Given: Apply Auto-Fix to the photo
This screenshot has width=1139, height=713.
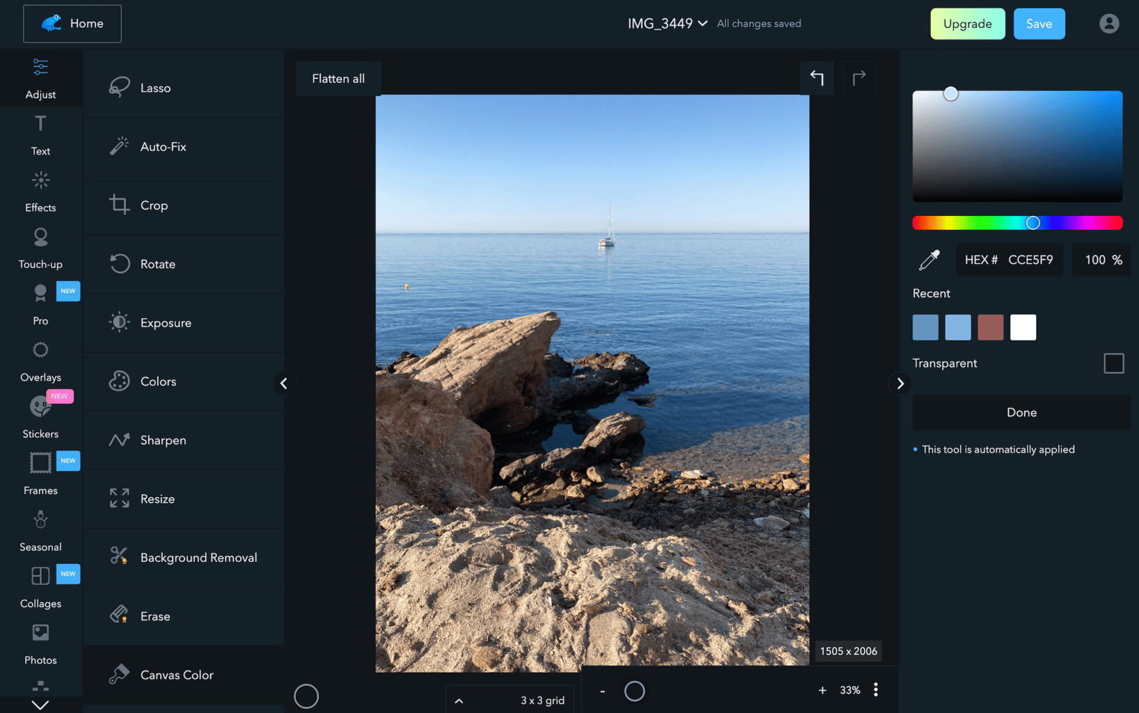Looking at the screenshot, I should [x=184, y=147].
